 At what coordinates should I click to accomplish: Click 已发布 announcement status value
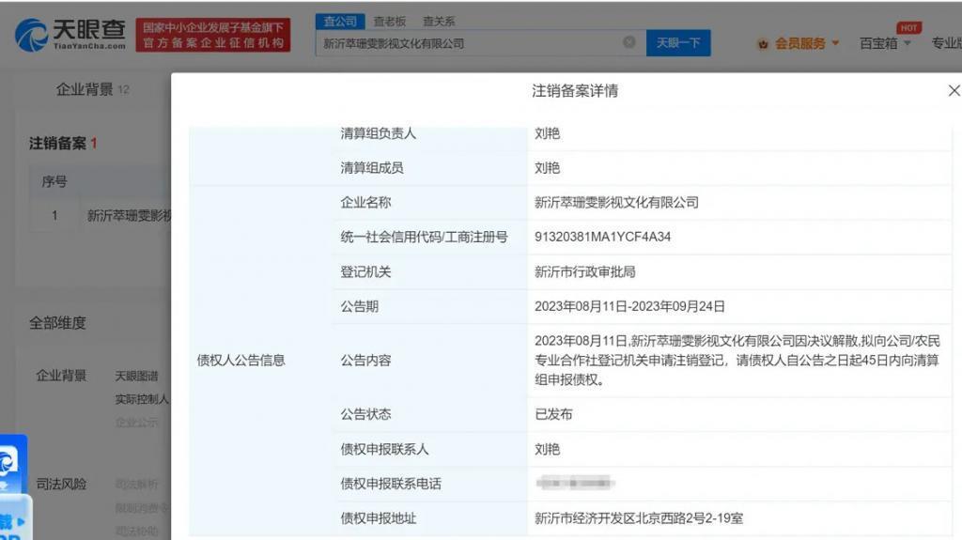coord(553,414)
